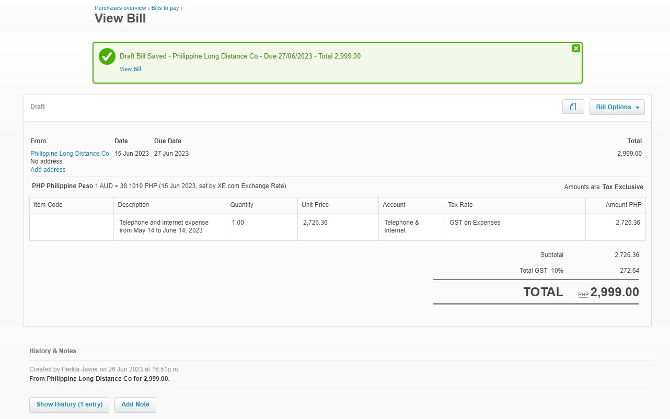Dismiss the Draft Bill Saved notification
670x419 pixels.
(x=576, y=49)
